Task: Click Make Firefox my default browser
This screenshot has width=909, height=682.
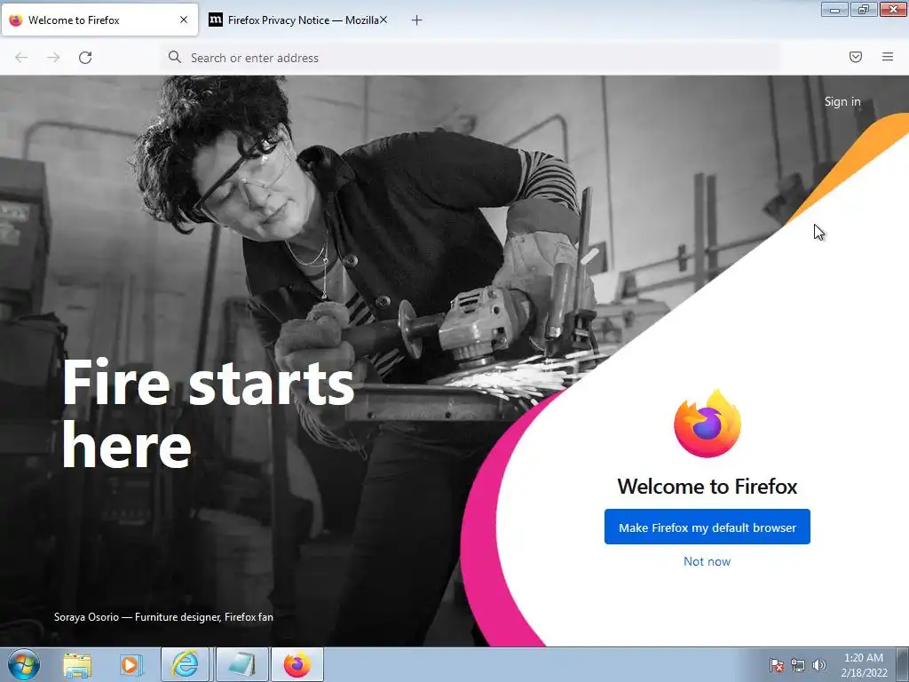Action: 707,527
